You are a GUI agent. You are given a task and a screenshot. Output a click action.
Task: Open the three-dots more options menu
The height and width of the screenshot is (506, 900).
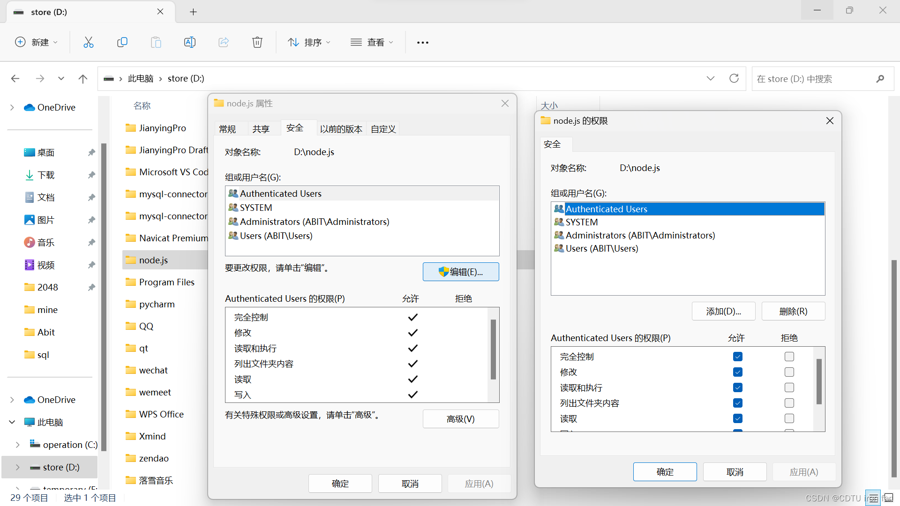click(423, 43)
